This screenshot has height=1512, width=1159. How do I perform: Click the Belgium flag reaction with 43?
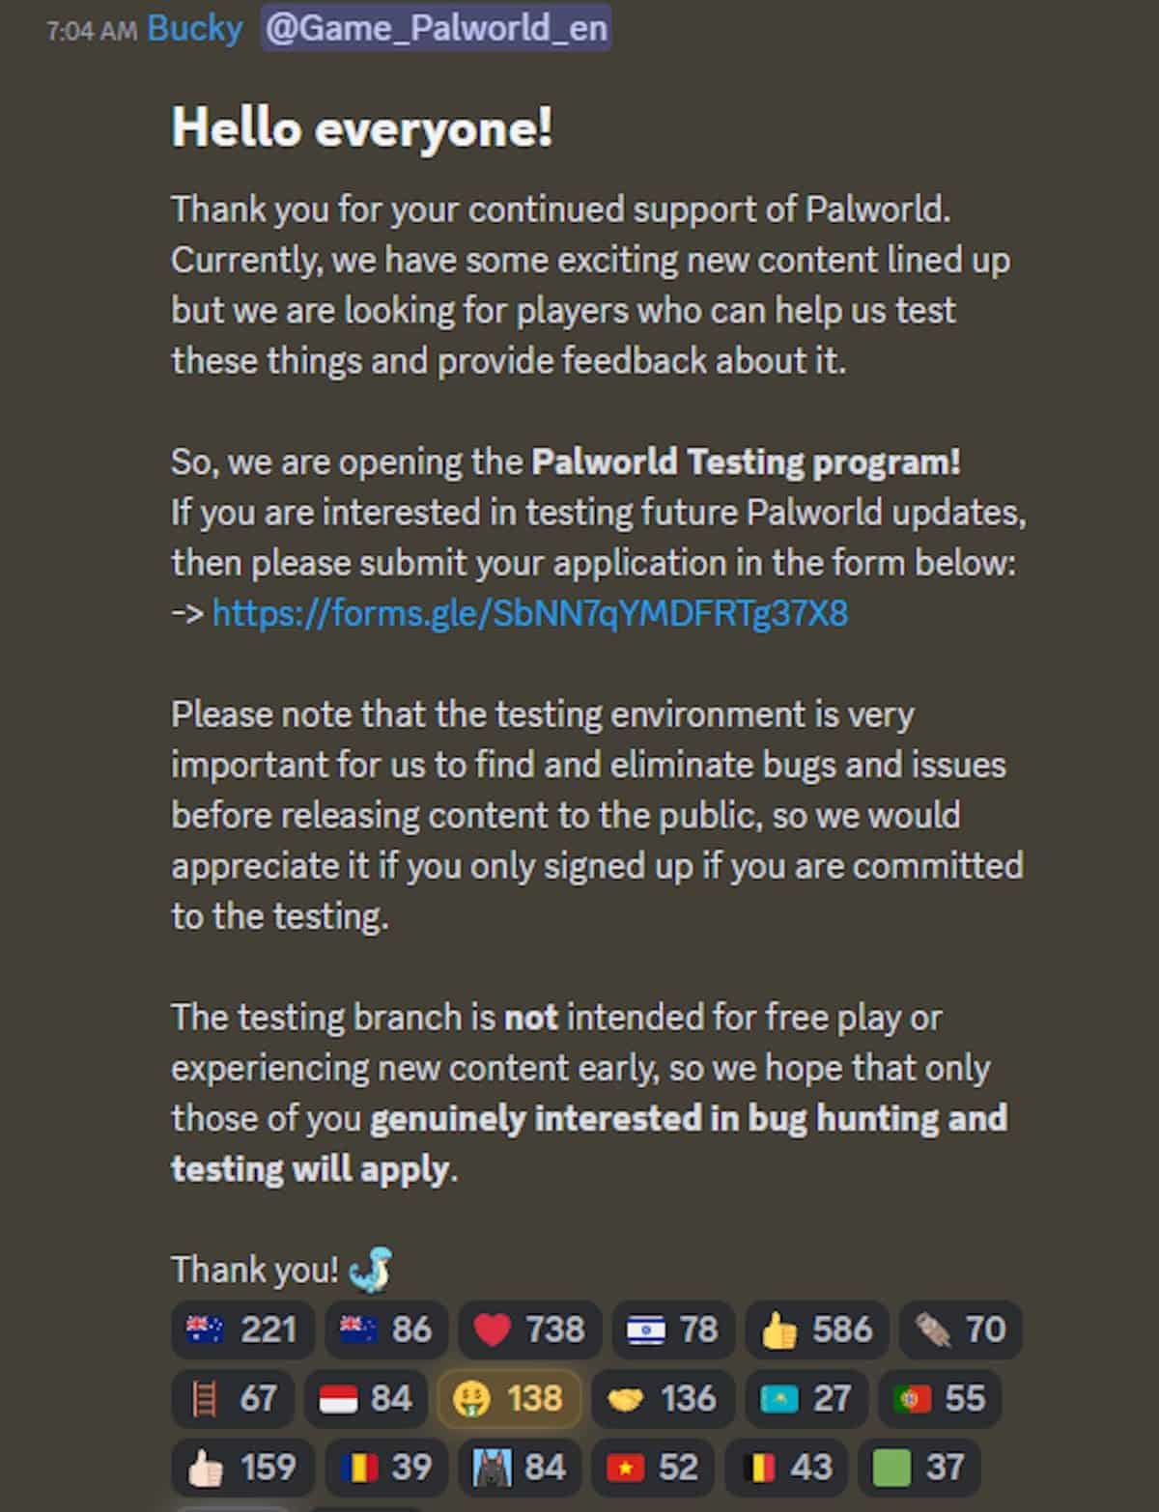785,1468
